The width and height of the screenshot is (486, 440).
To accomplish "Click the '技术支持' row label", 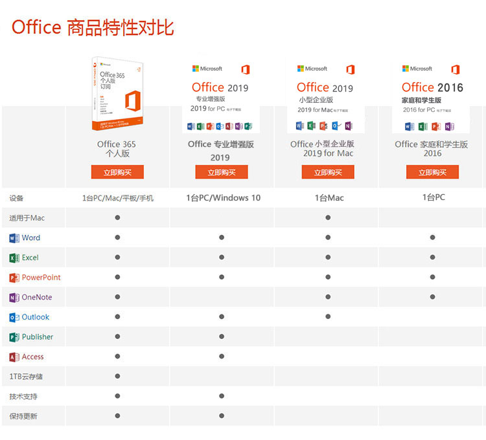I will pyautogui.click(x=23, y=397).
